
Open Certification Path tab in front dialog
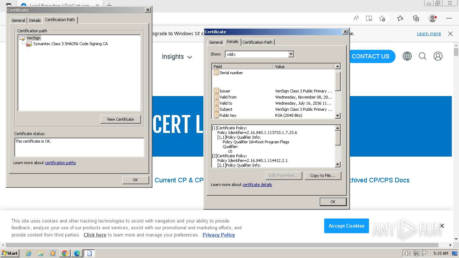[x=257, y=42]
